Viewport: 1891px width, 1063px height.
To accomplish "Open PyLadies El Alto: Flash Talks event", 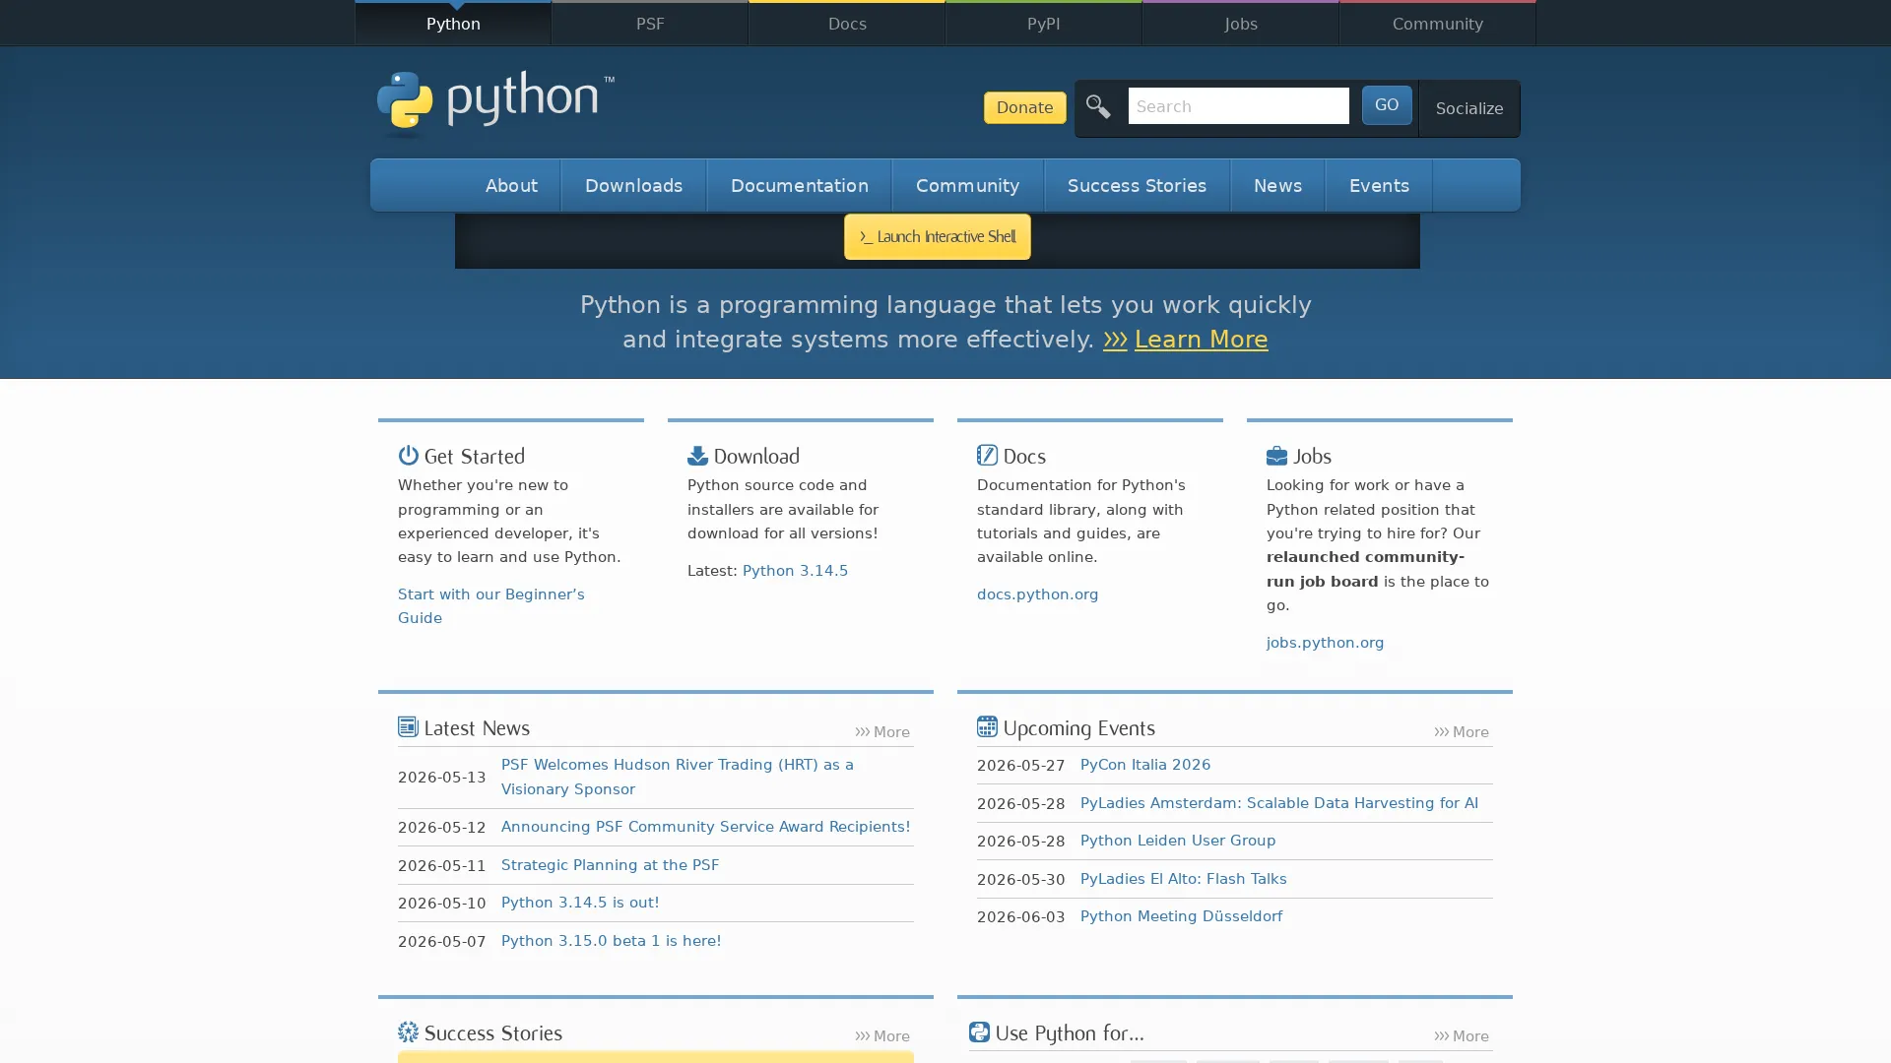I will 1183,879.
